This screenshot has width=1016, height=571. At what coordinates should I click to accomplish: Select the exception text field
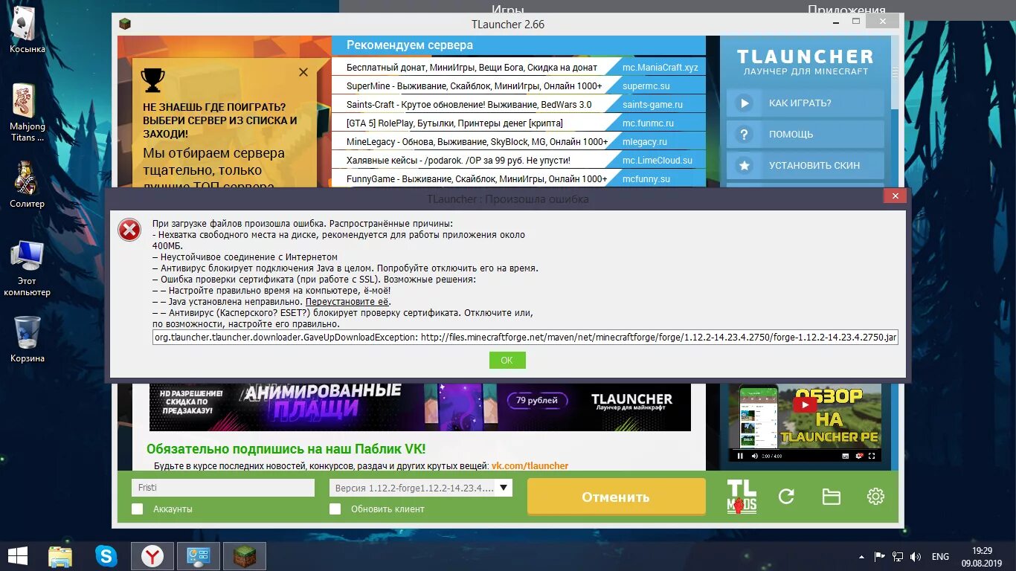coord(525,337)
